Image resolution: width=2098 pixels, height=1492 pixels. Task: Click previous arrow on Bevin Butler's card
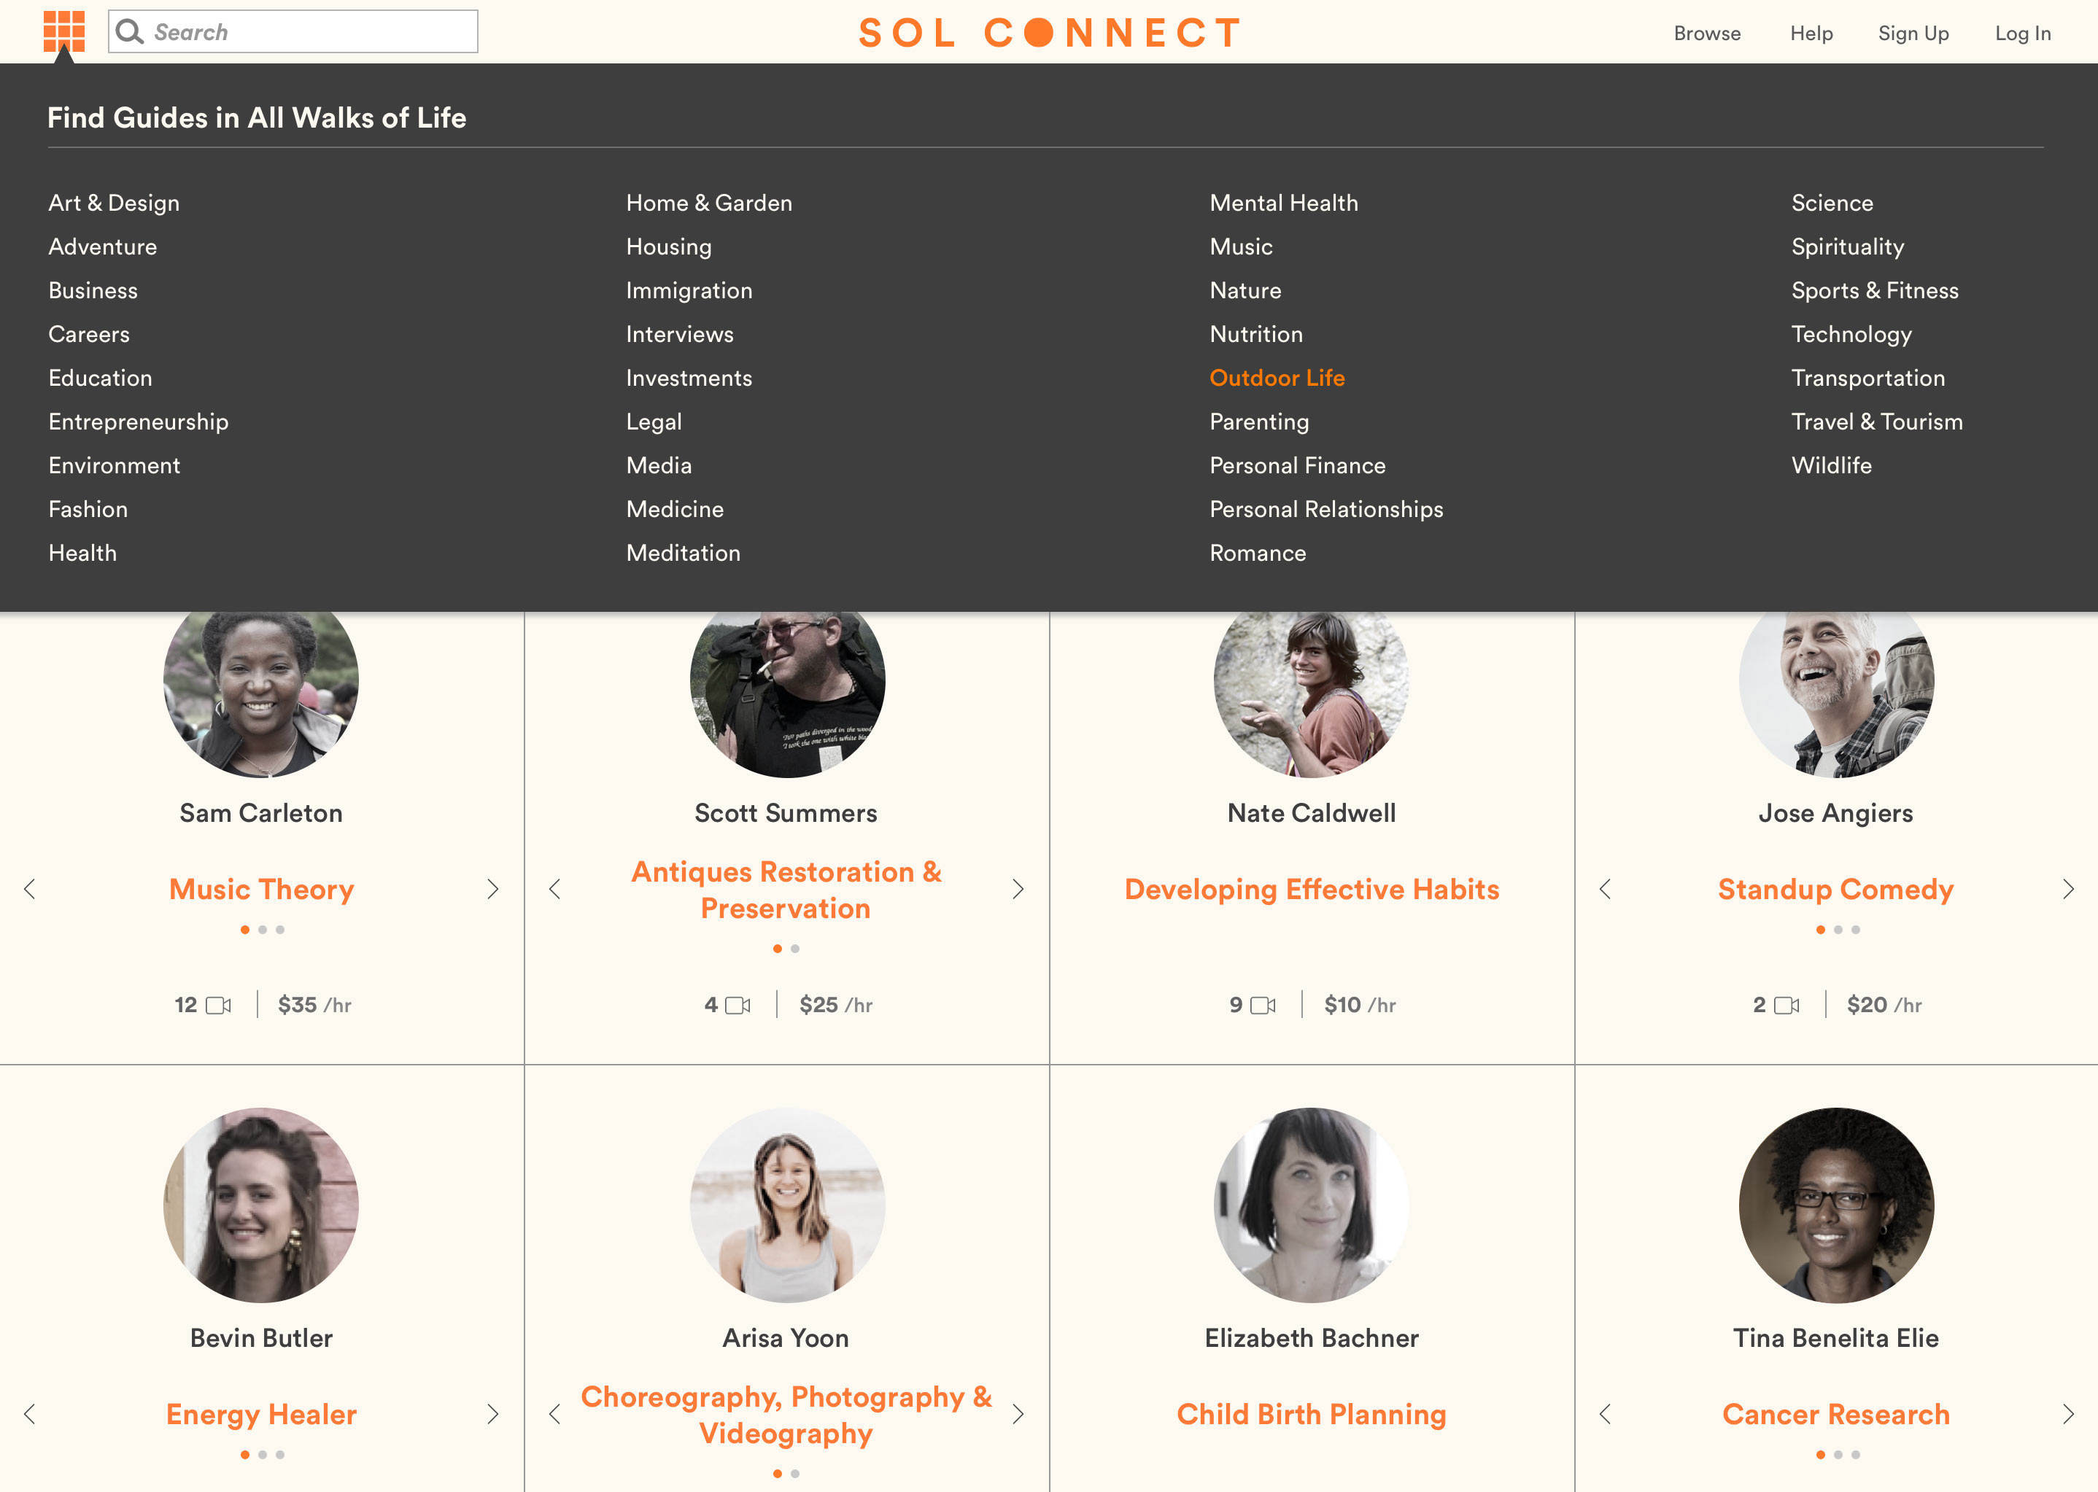29,1414
